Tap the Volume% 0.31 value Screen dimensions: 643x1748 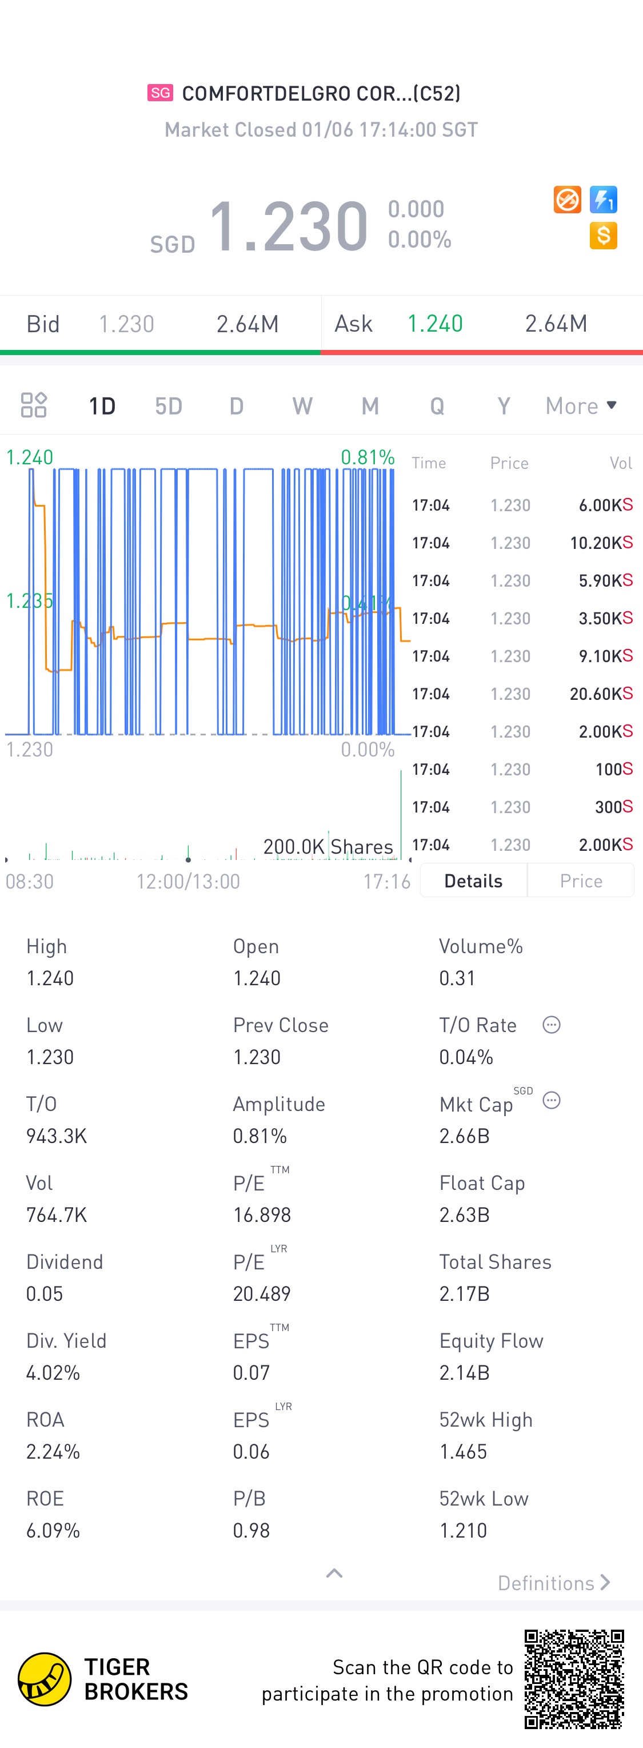click(x=457, y=978)
